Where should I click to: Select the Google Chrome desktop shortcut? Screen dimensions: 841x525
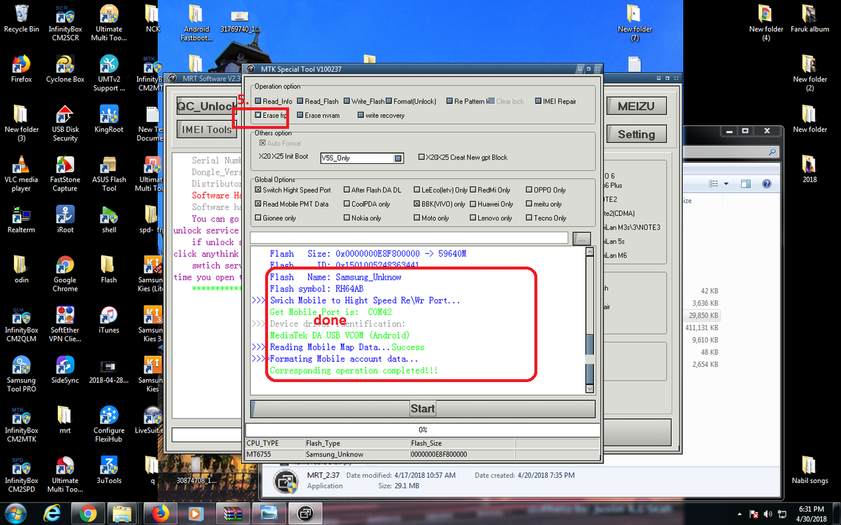coord(65,274)
